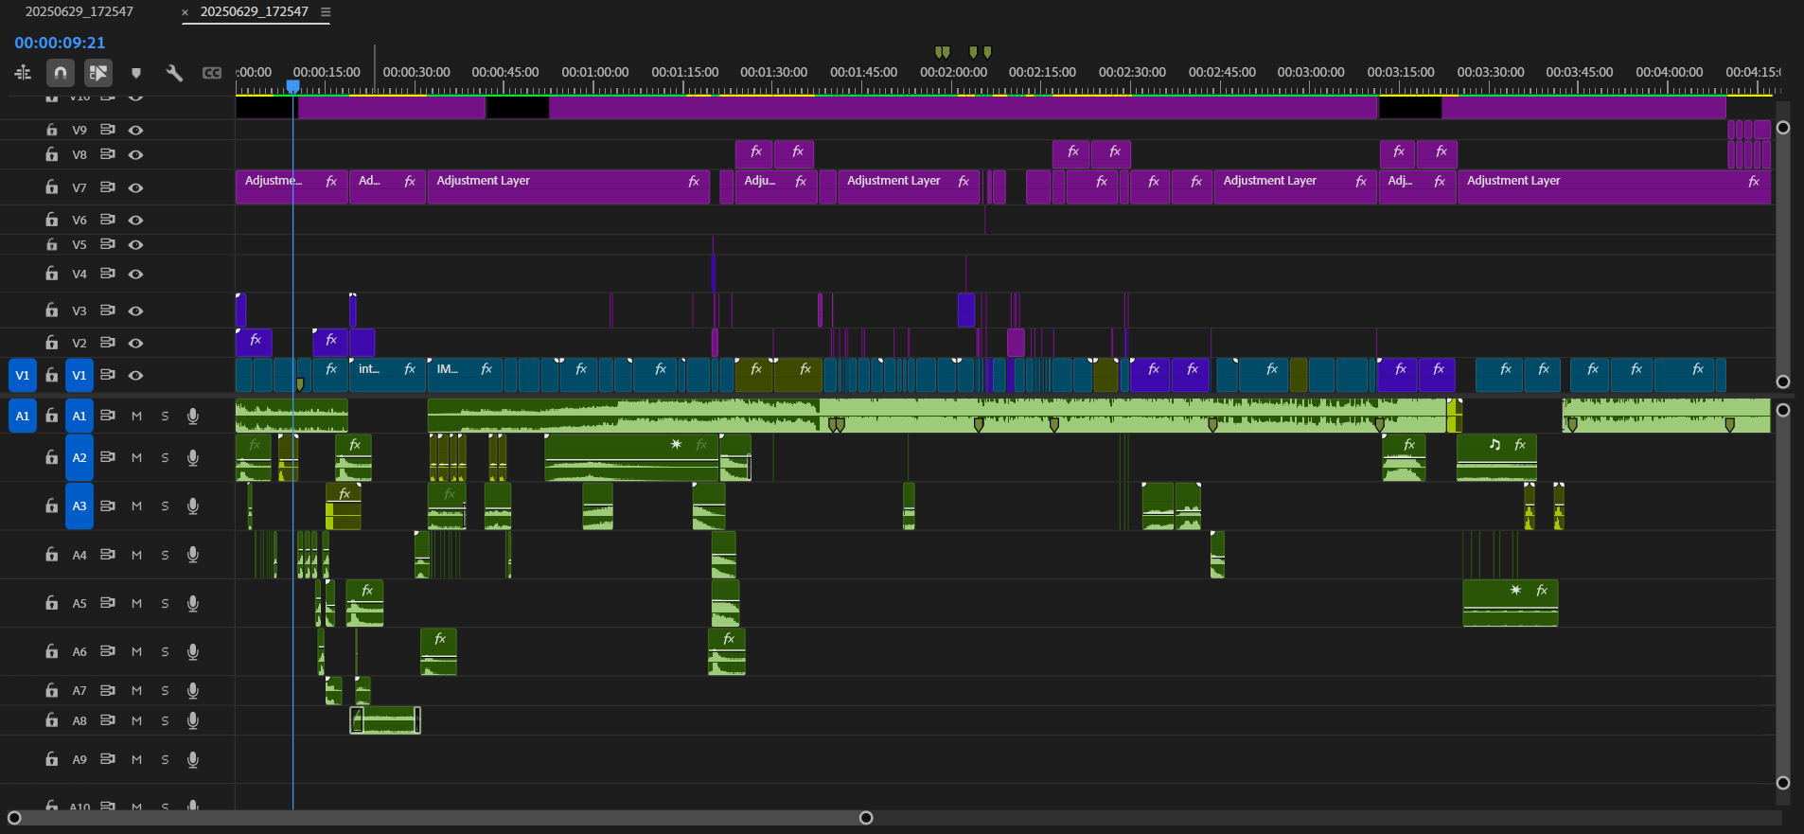Screen dimensions: 1804x834
Task: Toggle Sync Lock icon on track V7
Action: 108,187
